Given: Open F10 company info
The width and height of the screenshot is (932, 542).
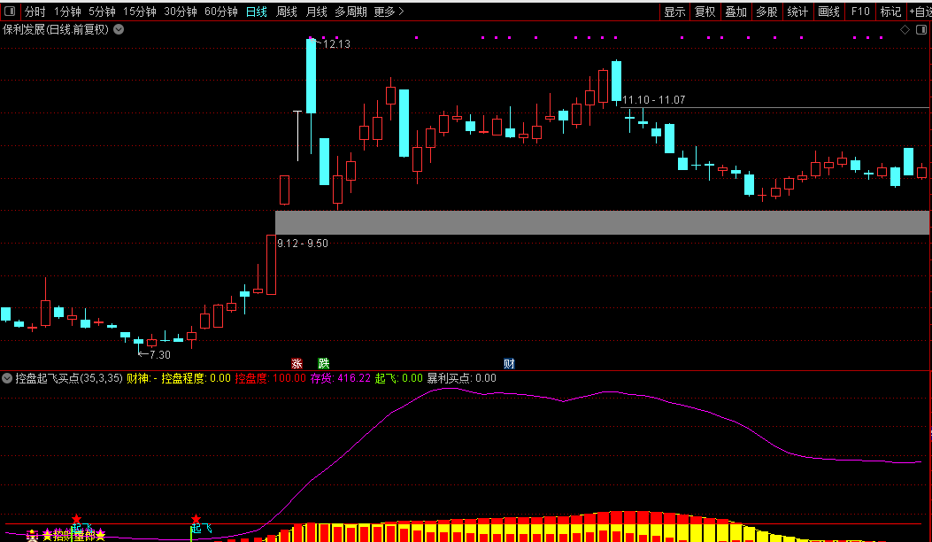Looking at the screenshot, I should pyautogui.click(x=860, y=12).
